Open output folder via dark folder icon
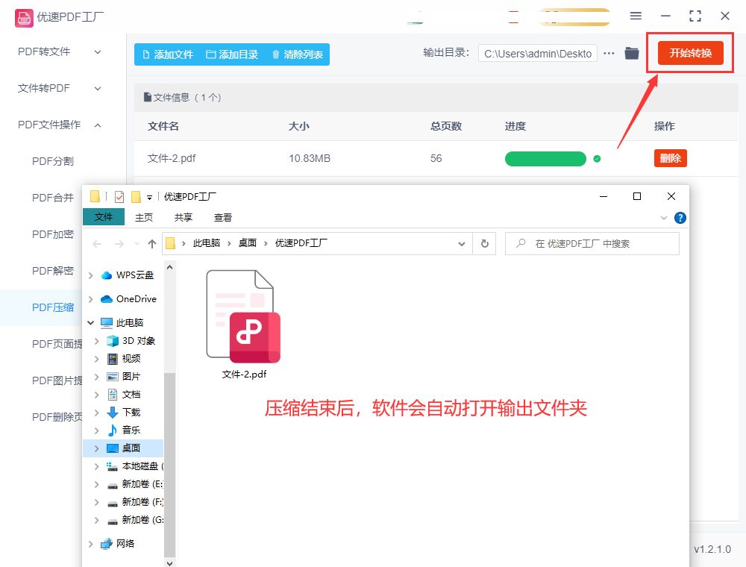Image resolution: width=746 pixels, height=567 pixels. 632,53
